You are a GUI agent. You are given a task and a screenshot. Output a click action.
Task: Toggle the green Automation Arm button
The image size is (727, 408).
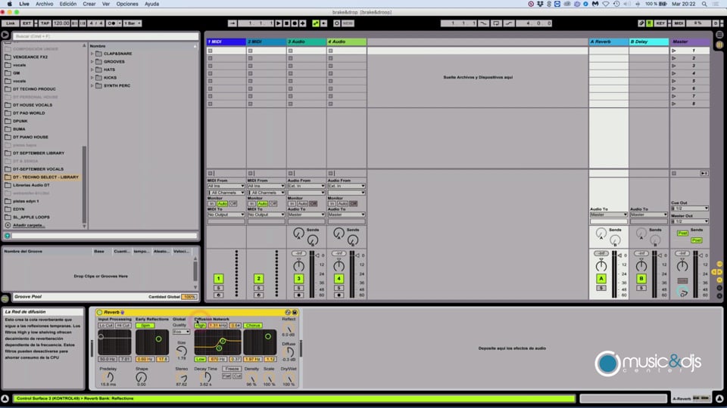pyautogui.click(x=316, y=23)
